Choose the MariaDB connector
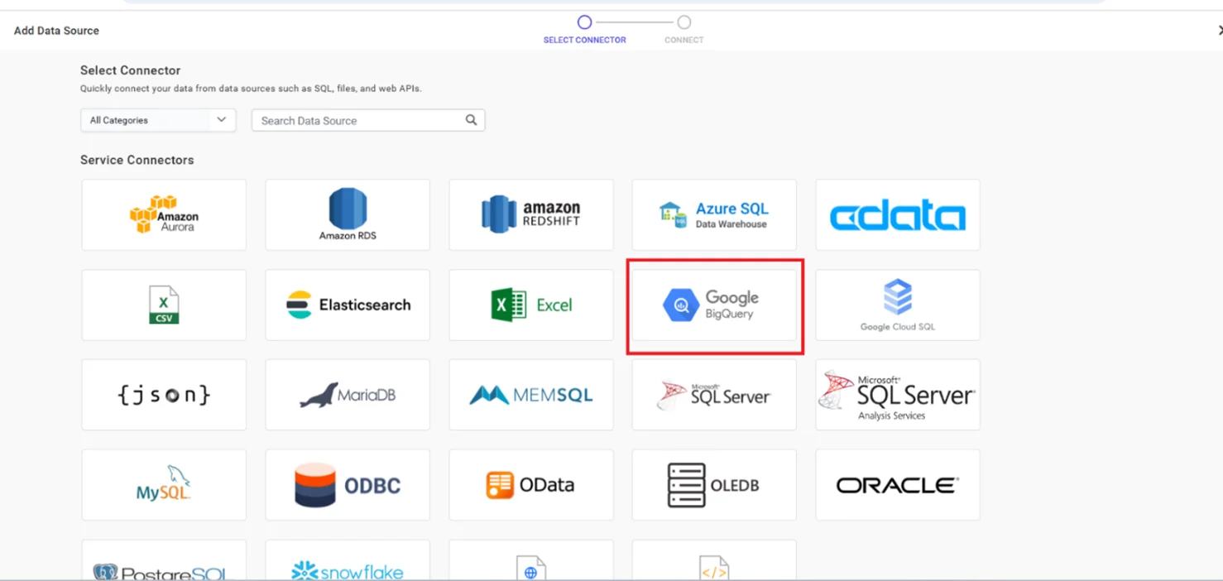 pos(347,395)
